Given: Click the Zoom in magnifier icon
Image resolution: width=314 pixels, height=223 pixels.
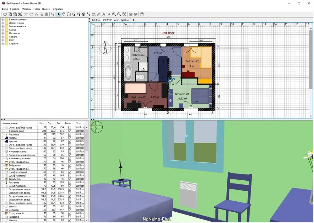Looking at the screenshot, I should tap(114, 14).
